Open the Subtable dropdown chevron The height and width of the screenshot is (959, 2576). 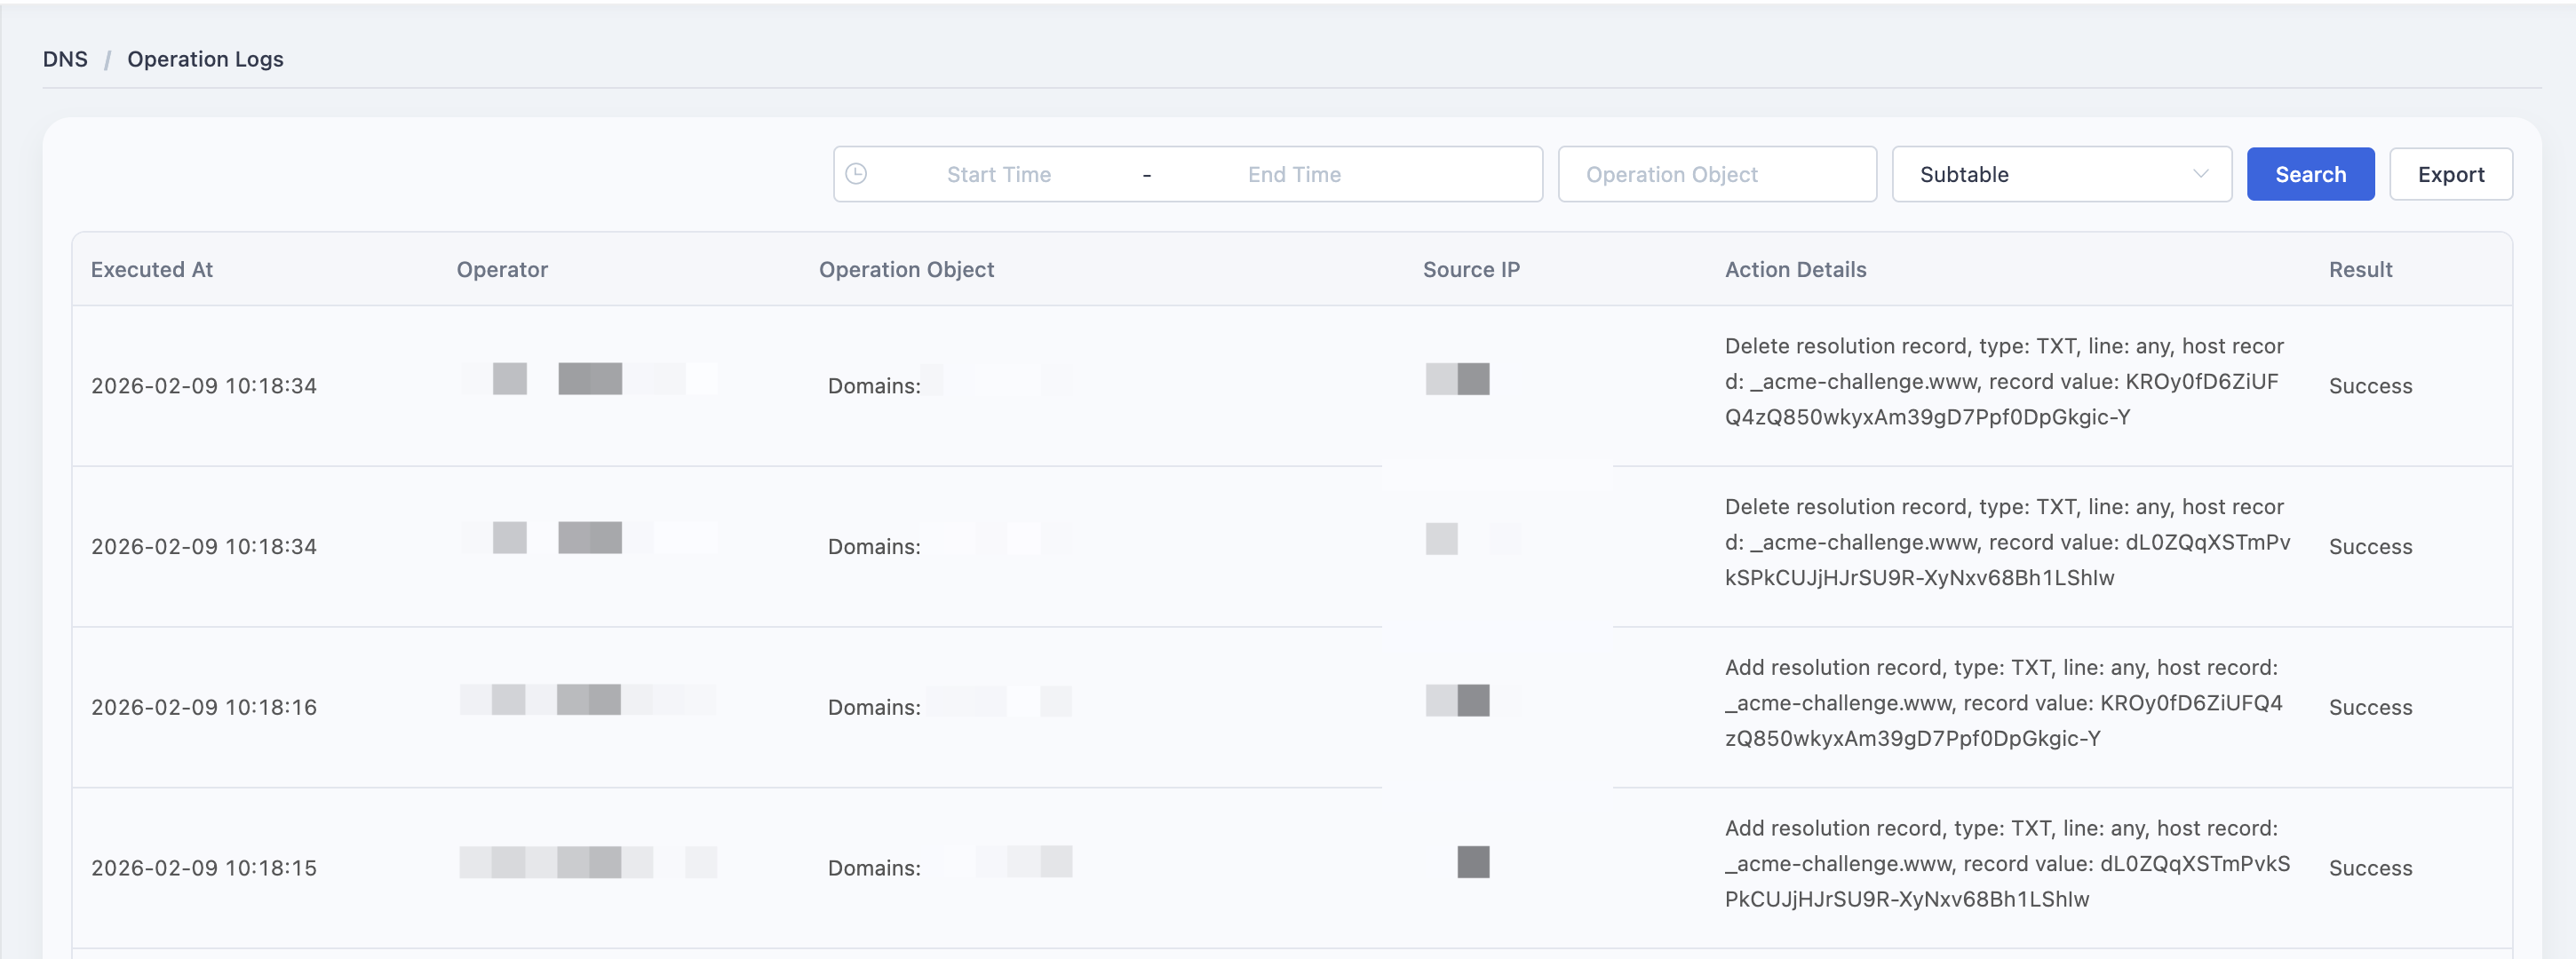point(2200,174)
